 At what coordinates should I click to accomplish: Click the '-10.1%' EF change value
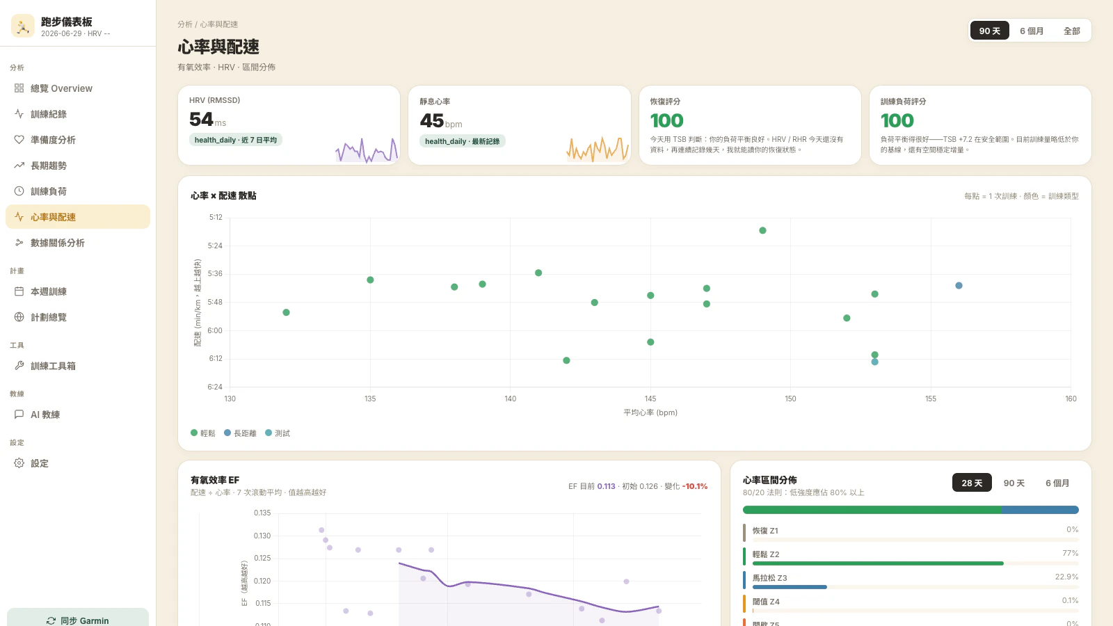tap(694, 486)
